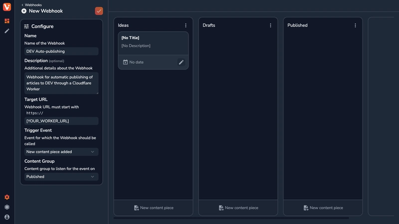Click the Ideas column title
Screen dimensions: 399x224
click(123, 25)
